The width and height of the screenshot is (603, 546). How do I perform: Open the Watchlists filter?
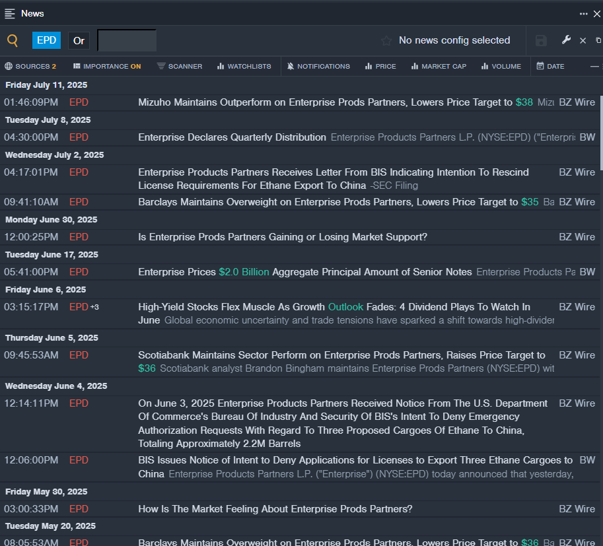(x=244, y=66)
